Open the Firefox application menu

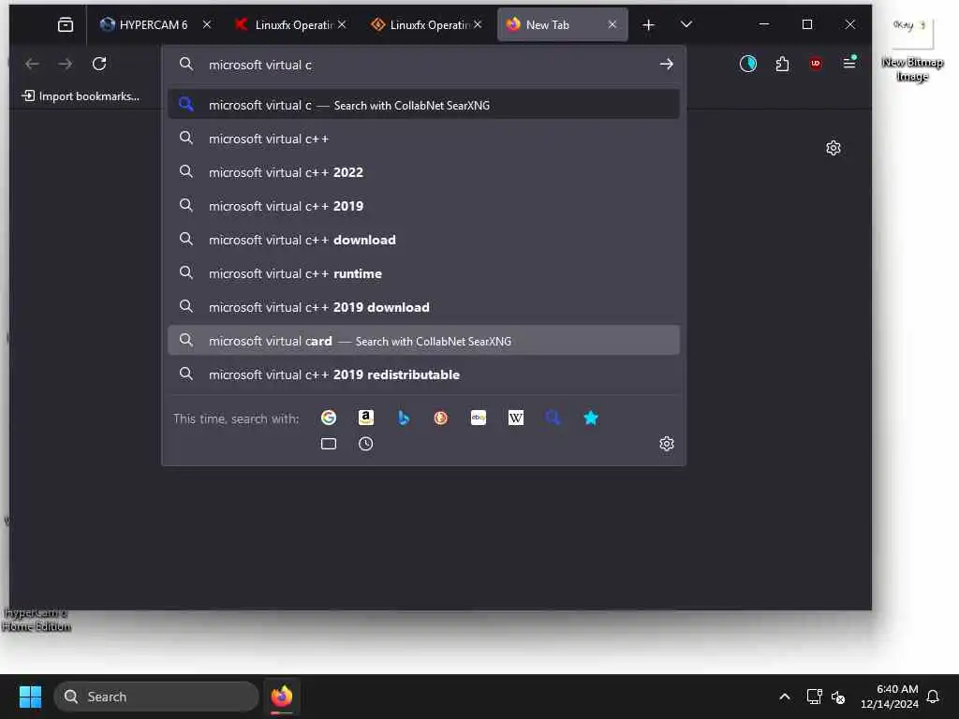[x=849, y=63]
